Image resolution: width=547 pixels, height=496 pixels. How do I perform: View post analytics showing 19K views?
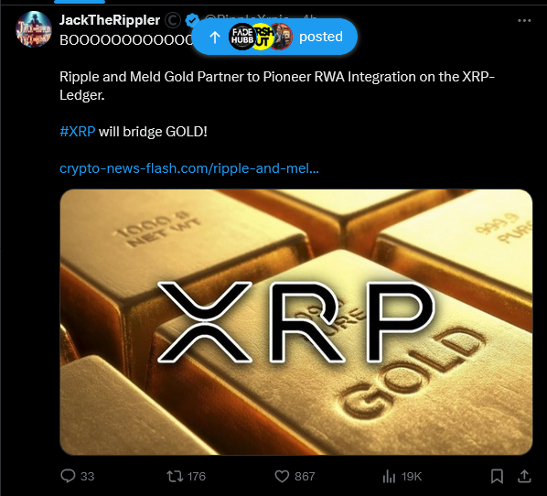point(402,476)
